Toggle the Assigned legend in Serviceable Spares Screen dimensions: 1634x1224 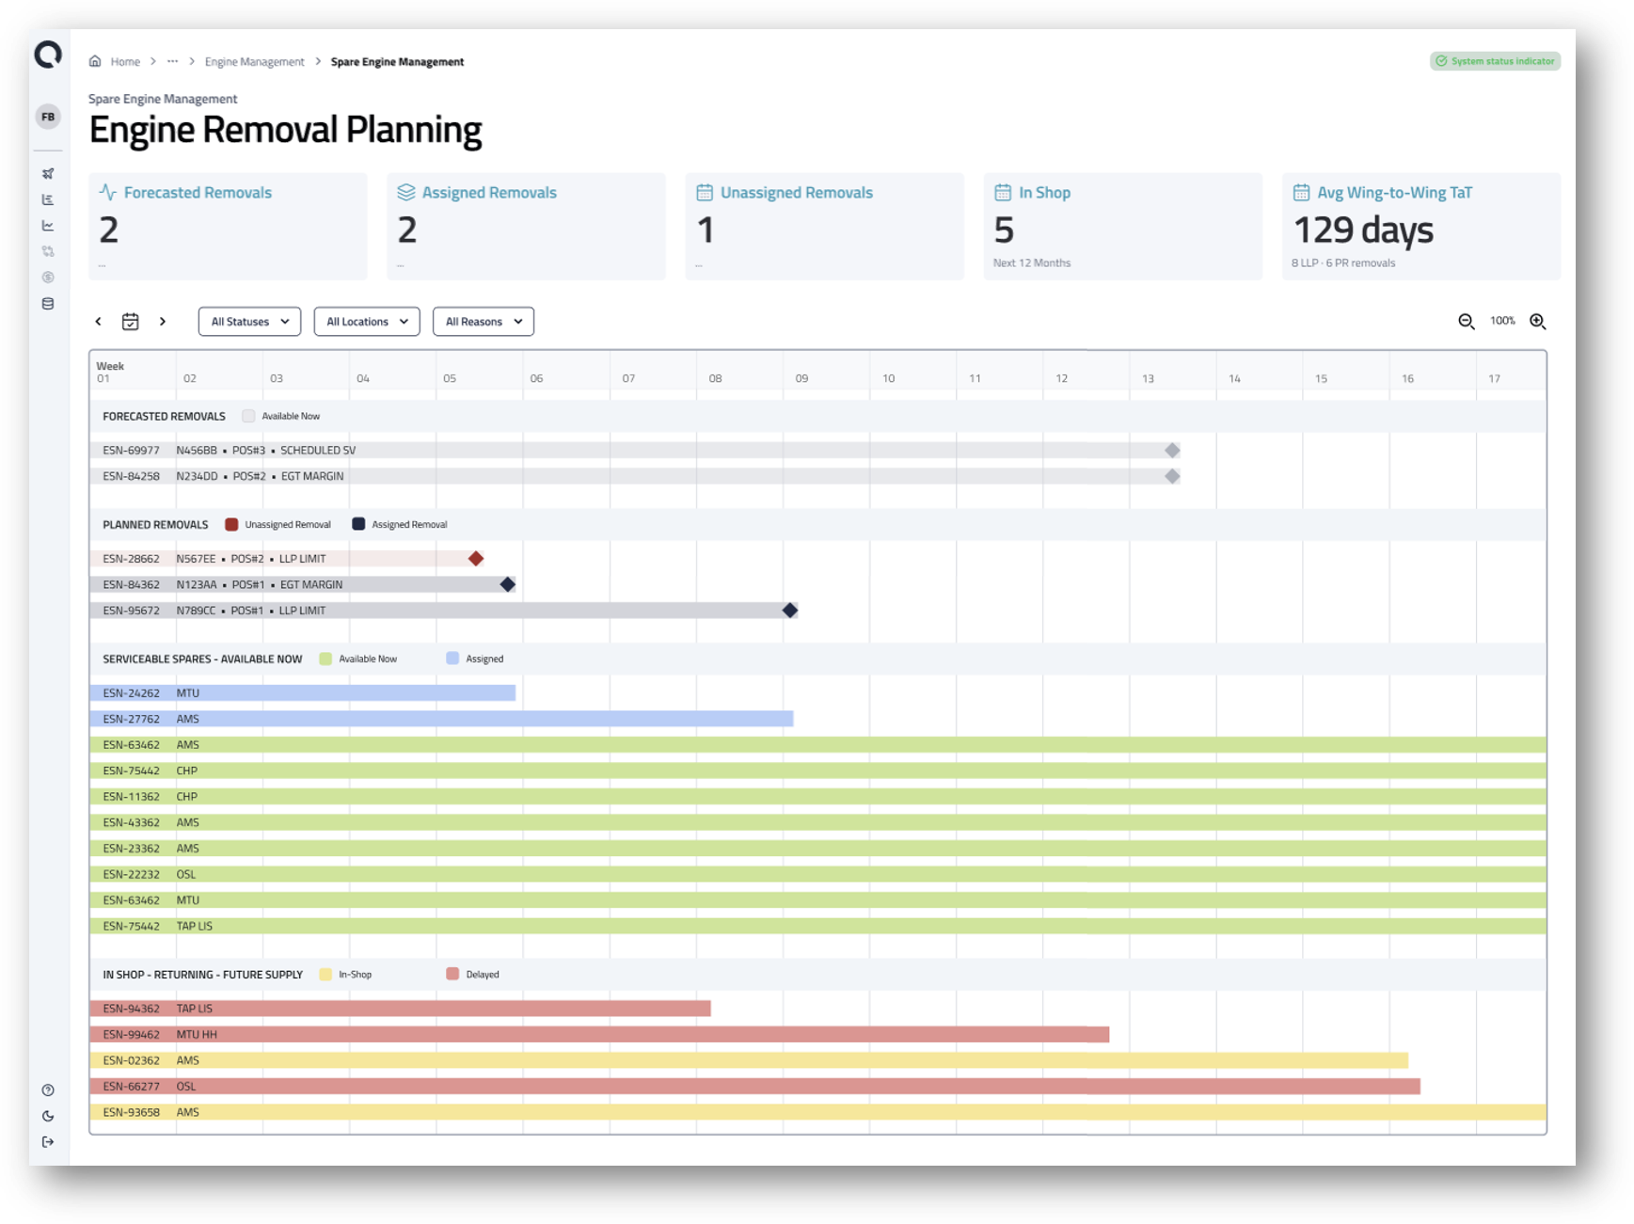(451, 659)
